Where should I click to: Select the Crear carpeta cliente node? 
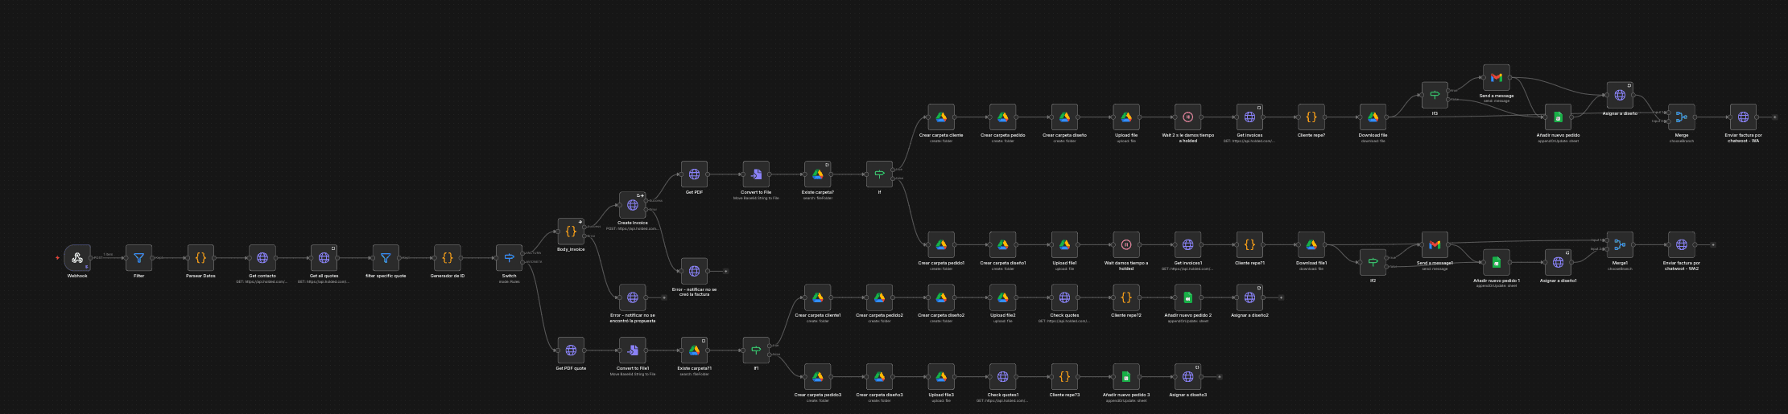click(941, 117)
